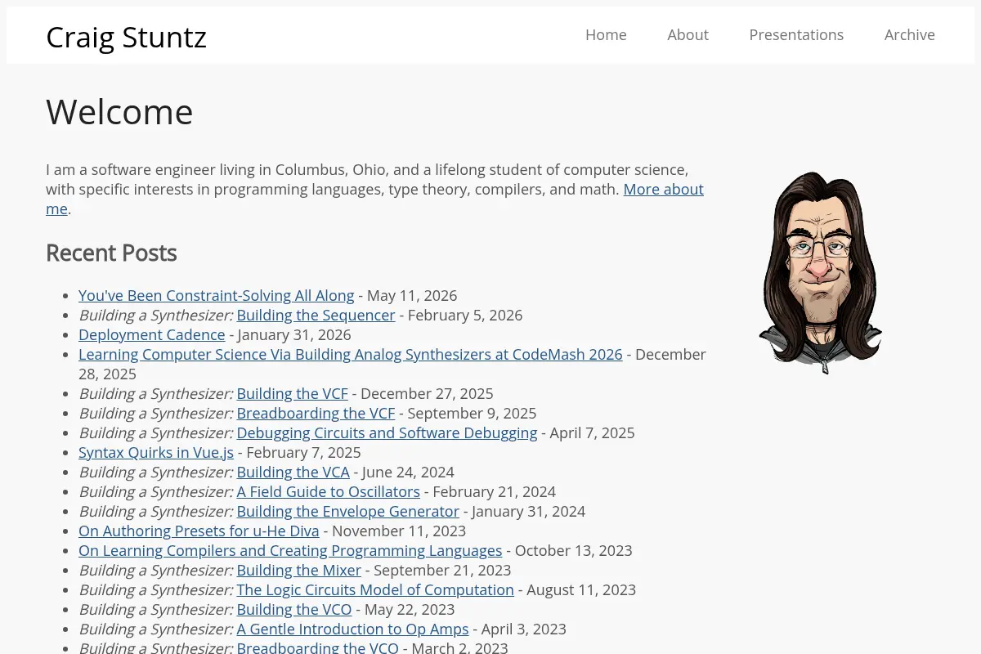
Task: Open the Building the VCF post
Action: pos(292,393)
